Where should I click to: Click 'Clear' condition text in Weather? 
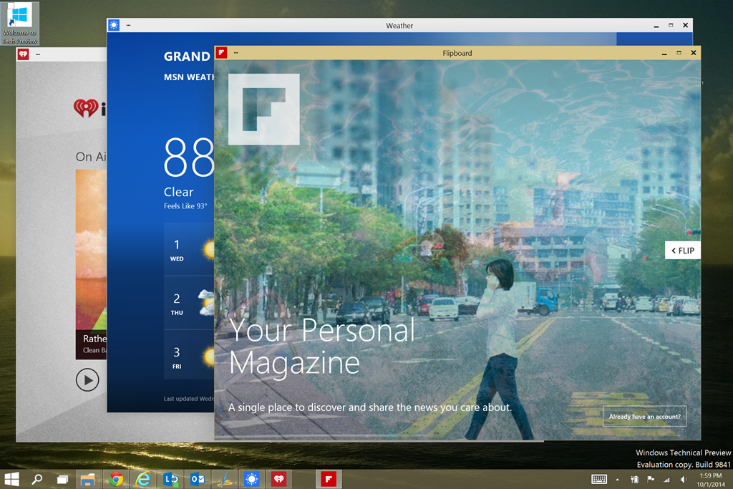178,192
